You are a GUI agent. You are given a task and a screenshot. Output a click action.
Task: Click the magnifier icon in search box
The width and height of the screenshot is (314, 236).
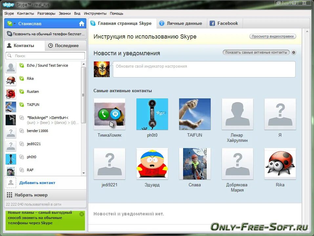click(x=10, y=56)
